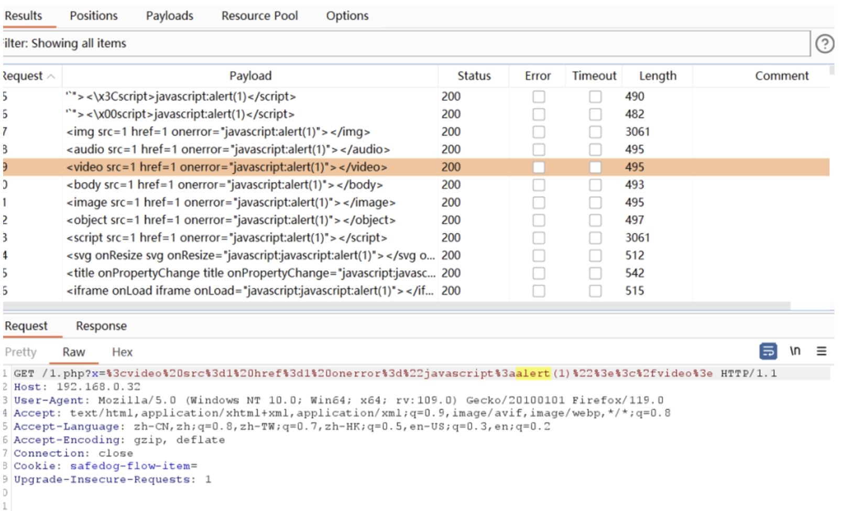Select the Request message tab
The width and height of the screenshot is (842, 511).
point(26,326)
